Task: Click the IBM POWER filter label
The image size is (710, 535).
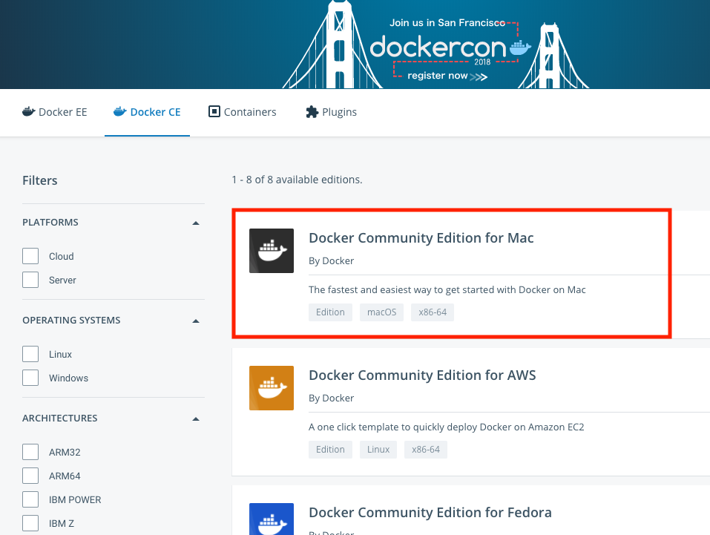Action: click(75, 499)
